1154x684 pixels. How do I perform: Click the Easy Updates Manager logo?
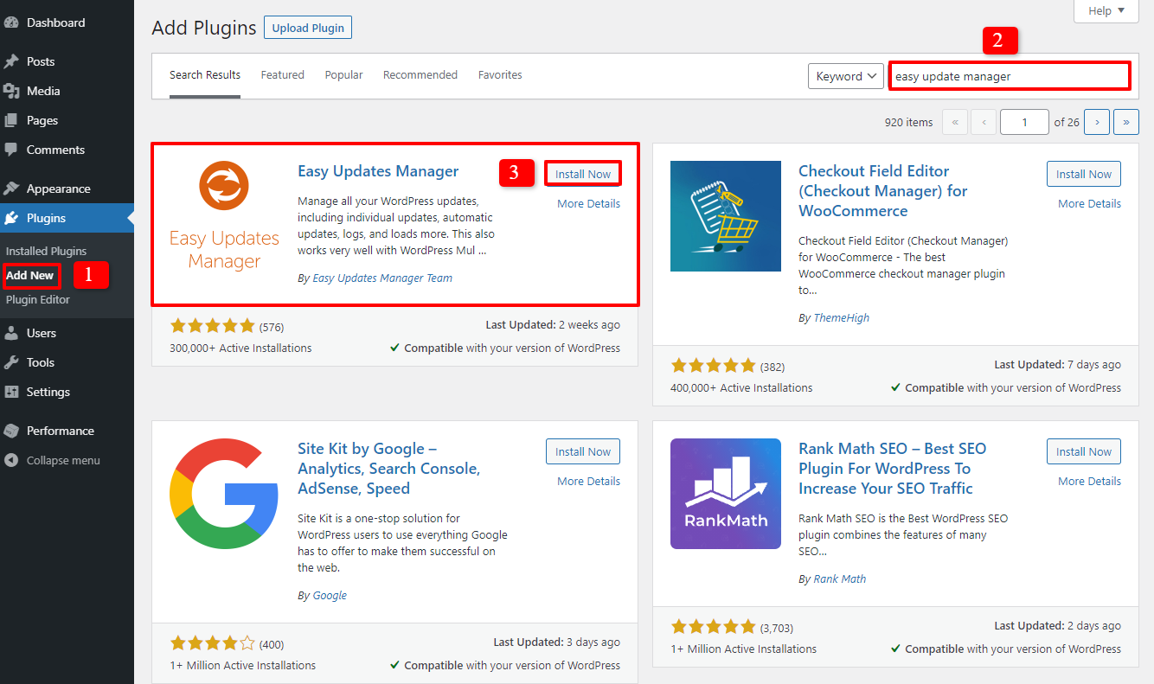coord(224,216)
